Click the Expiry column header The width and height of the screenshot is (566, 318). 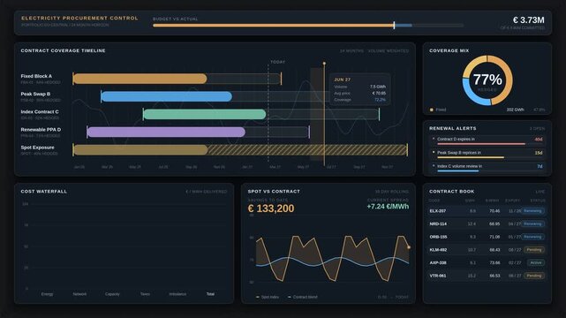[x=512, y=201]
